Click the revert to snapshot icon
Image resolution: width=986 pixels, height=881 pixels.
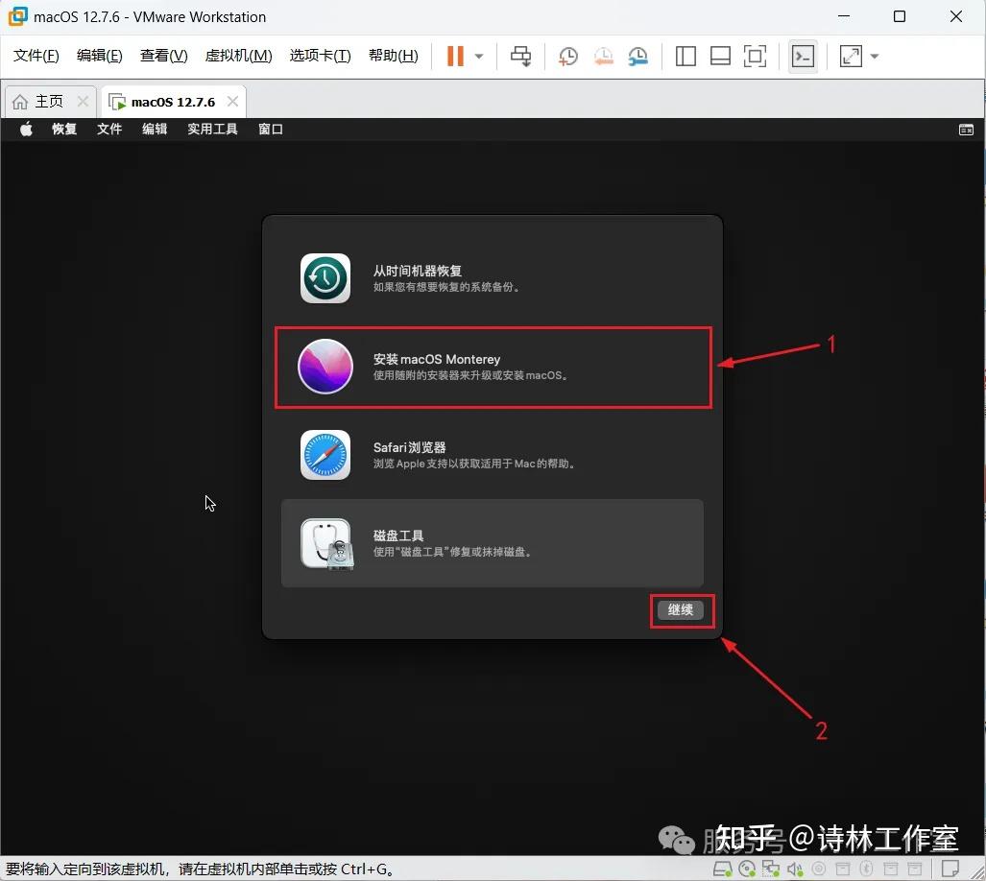(x=603, y=56)
